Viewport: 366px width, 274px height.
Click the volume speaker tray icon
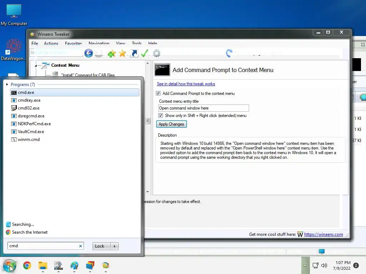coord(324,265)
